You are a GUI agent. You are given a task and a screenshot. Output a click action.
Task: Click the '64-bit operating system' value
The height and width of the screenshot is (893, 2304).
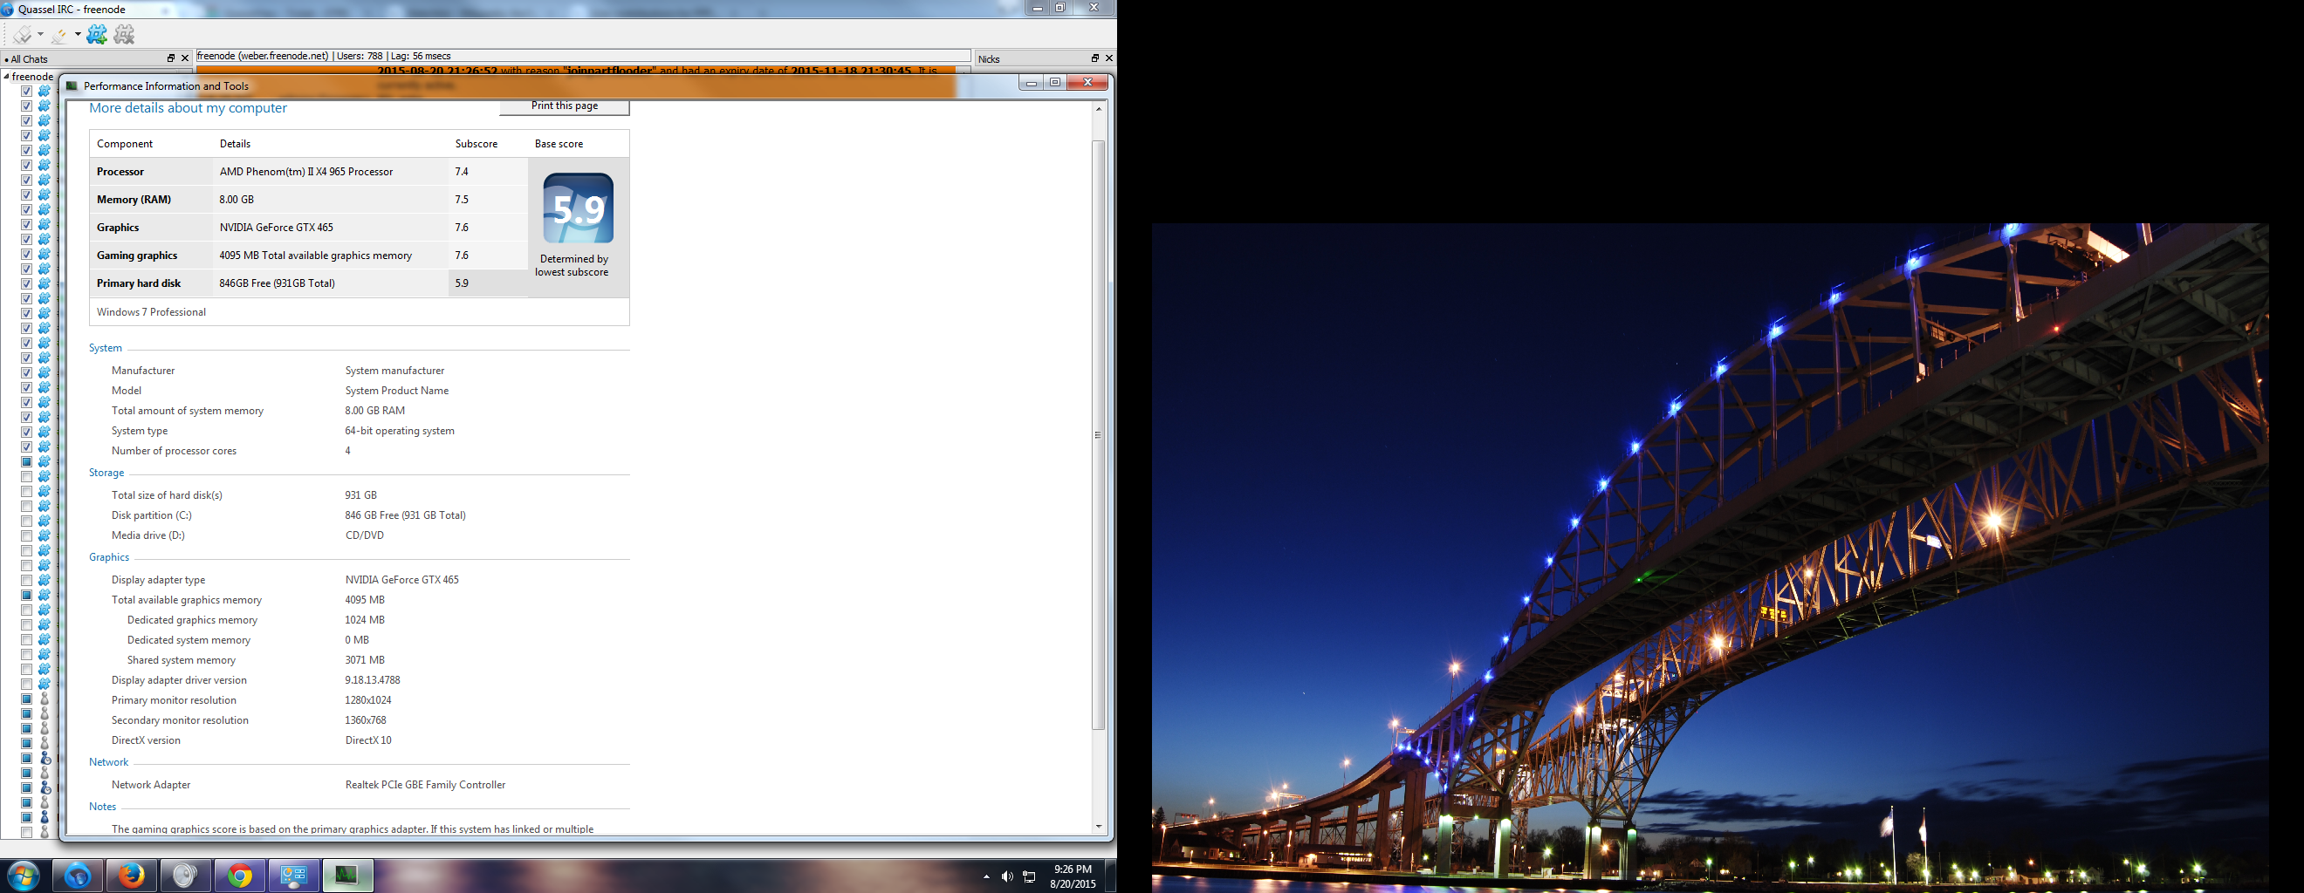[400, 431]
